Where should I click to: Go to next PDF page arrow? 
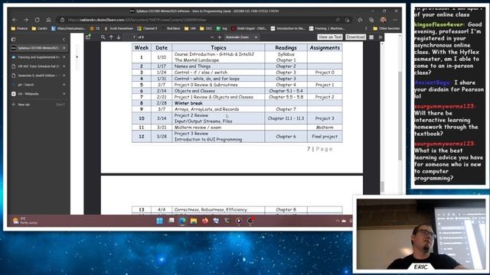pyautogui.click(x=119, y=37)
